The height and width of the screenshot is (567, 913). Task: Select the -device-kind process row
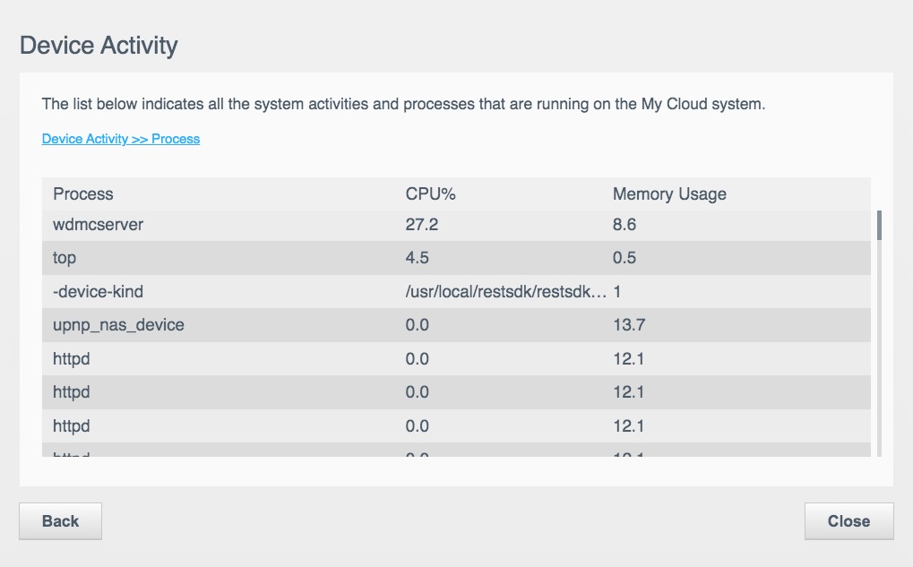pyautogui.click(x=98, y=292)
